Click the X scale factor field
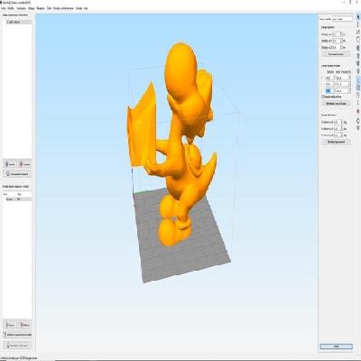The image size is (361, 361). pyautogui.click(x=329, y=78)
